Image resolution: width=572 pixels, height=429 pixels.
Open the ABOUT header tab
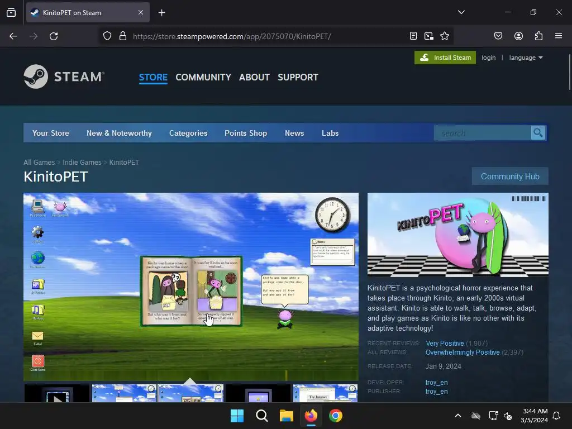(x=254, y=77)
